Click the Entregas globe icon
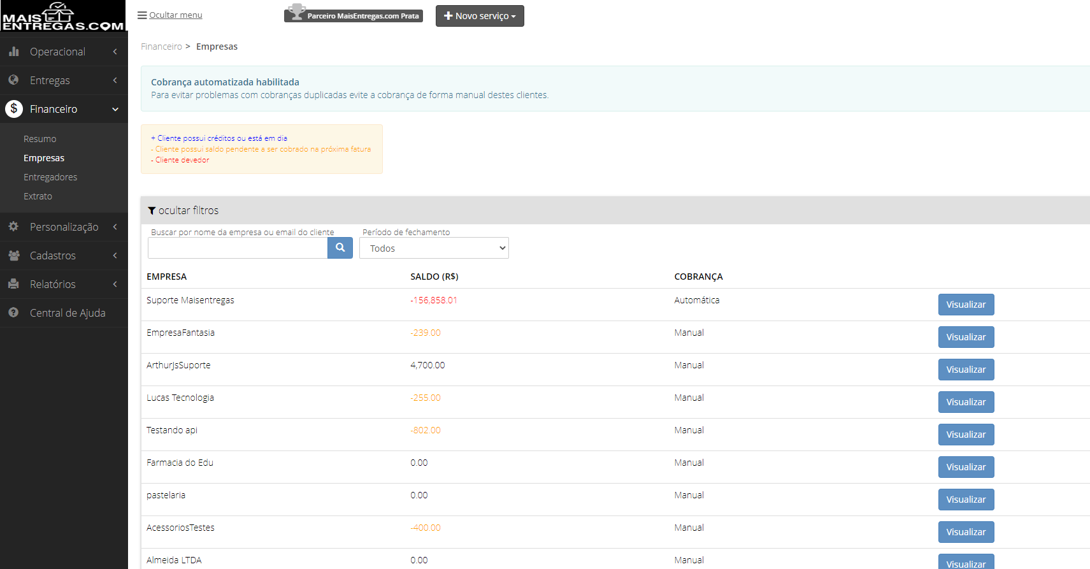 [13, 80]
